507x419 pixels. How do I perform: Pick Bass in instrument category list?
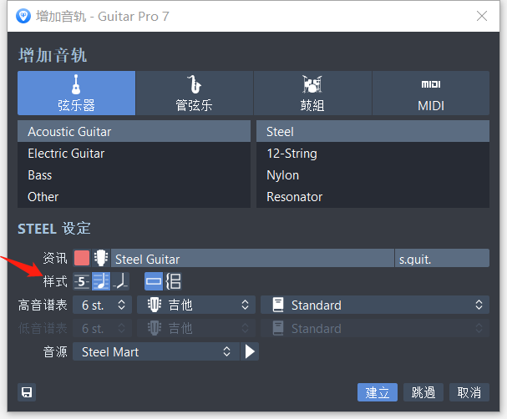134,175
